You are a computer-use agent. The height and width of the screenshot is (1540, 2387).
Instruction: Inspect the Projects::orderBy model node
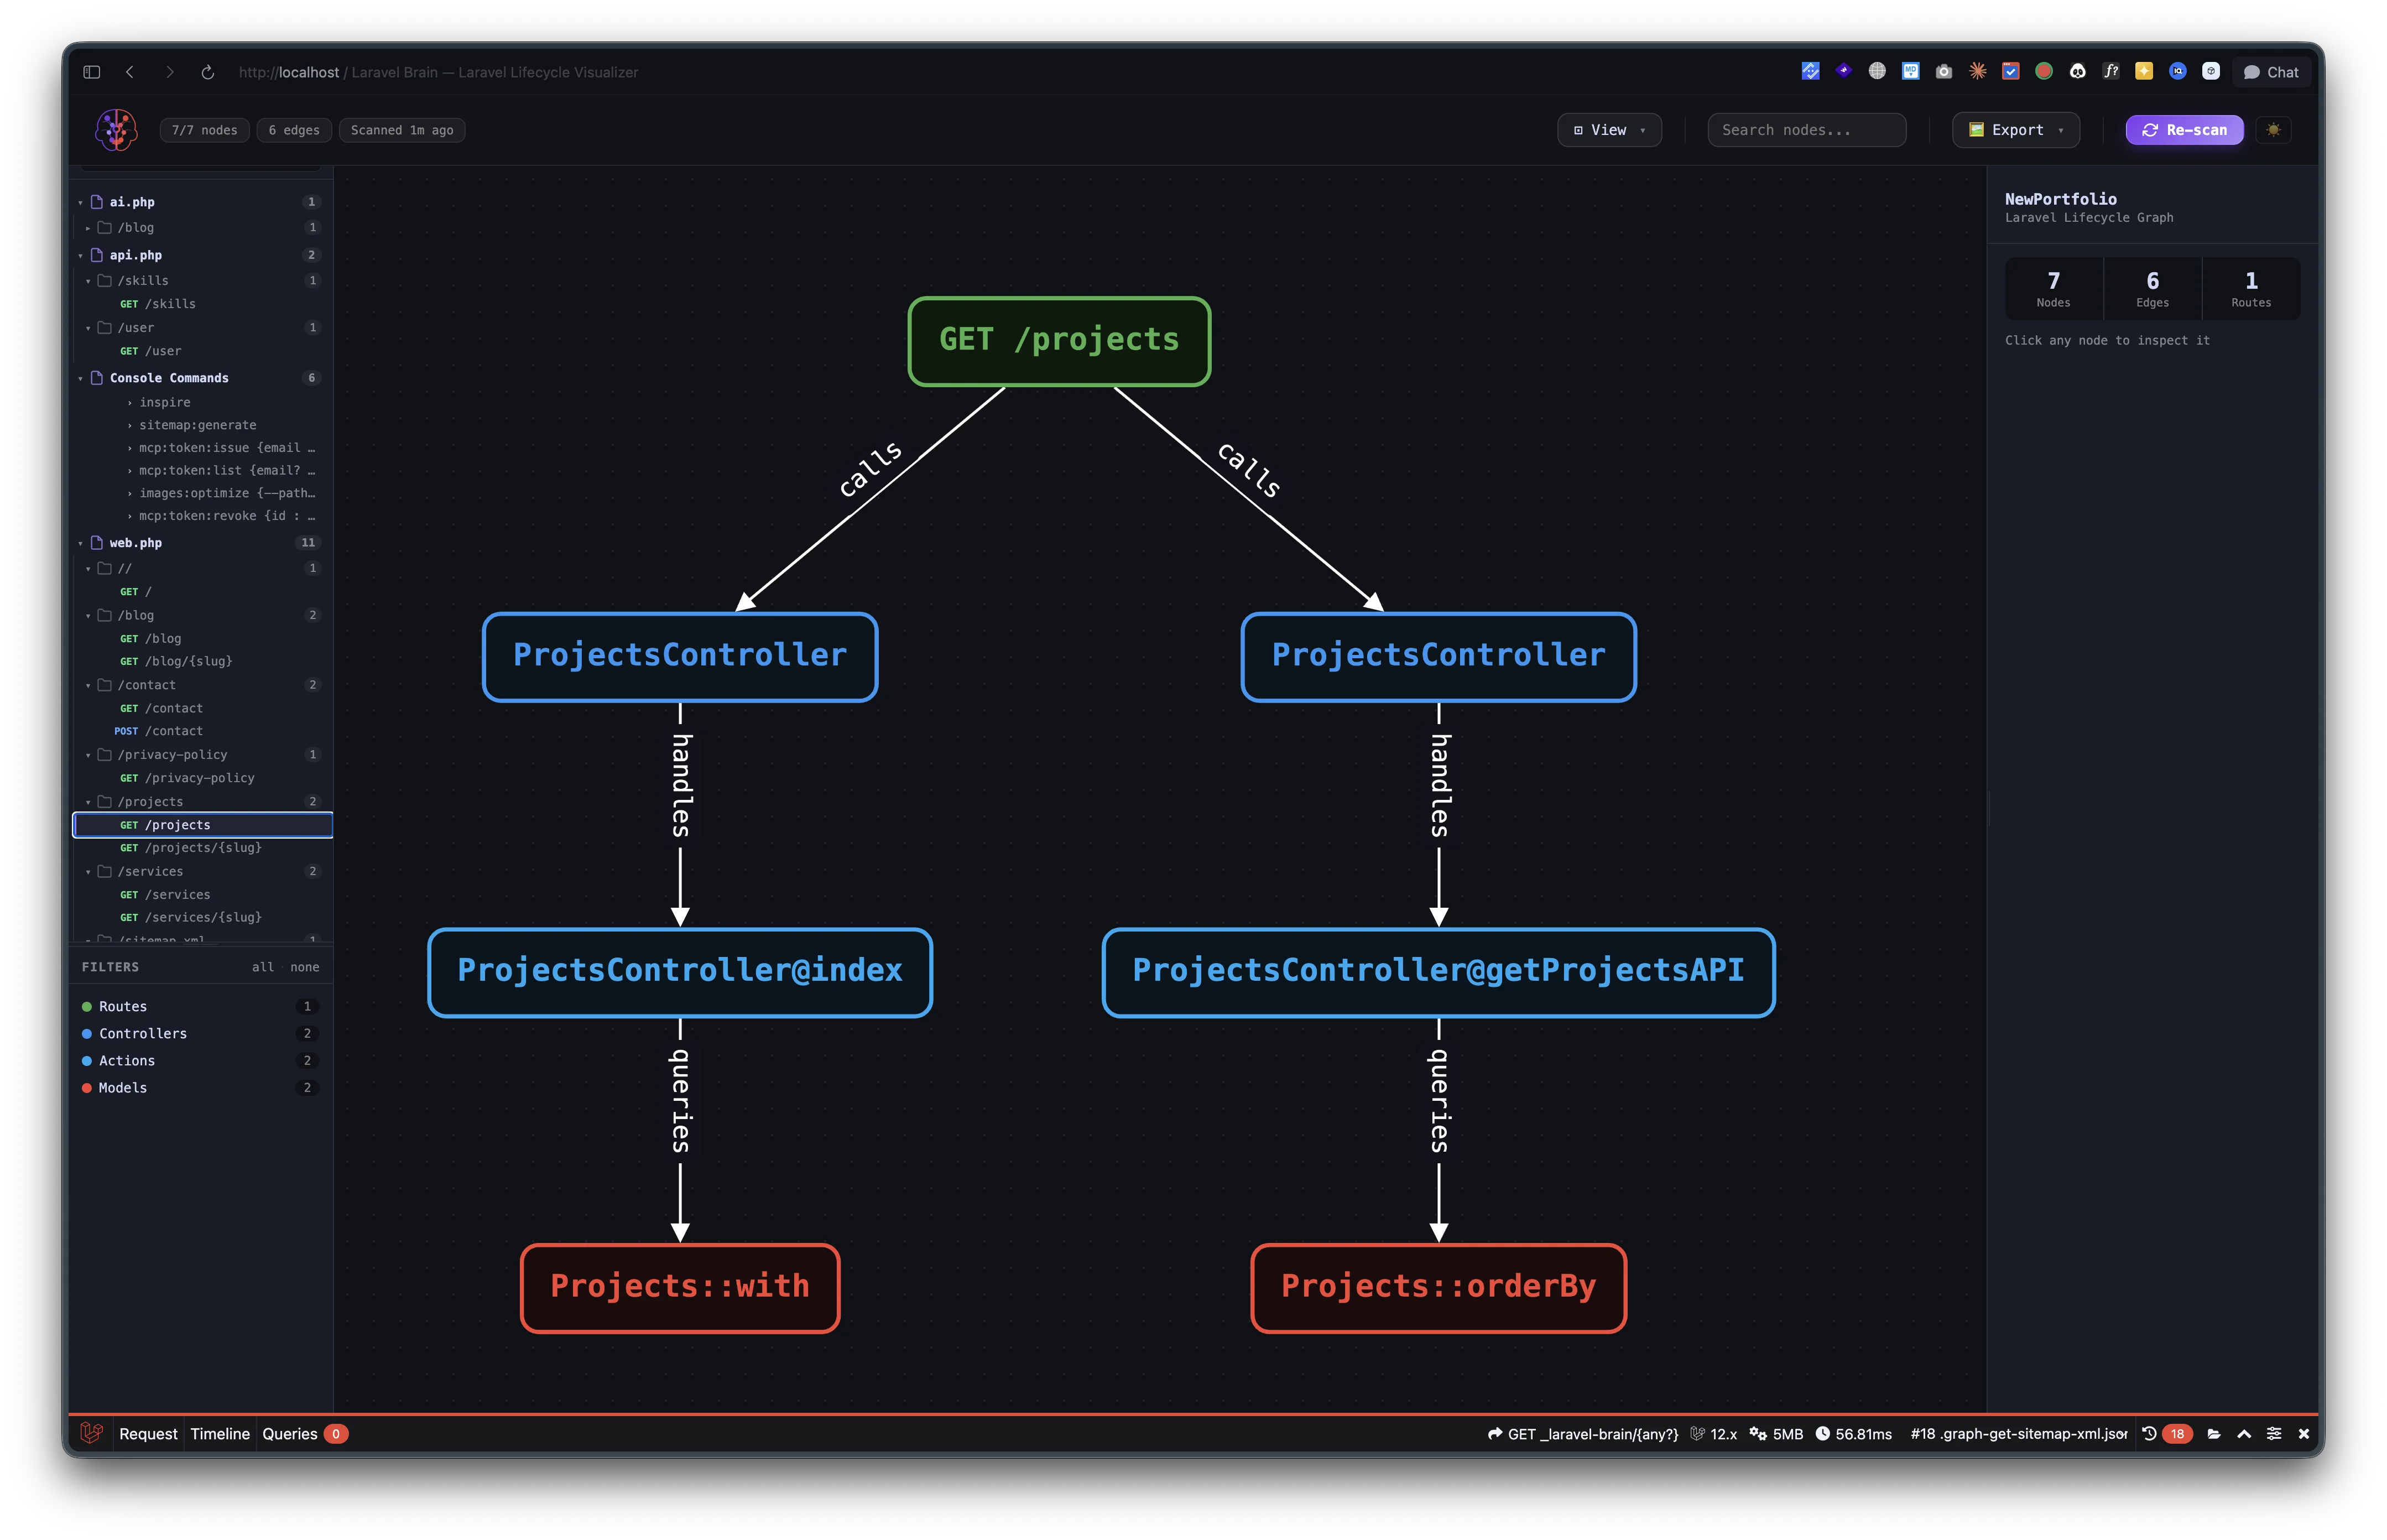[x=1439, y=1288]
